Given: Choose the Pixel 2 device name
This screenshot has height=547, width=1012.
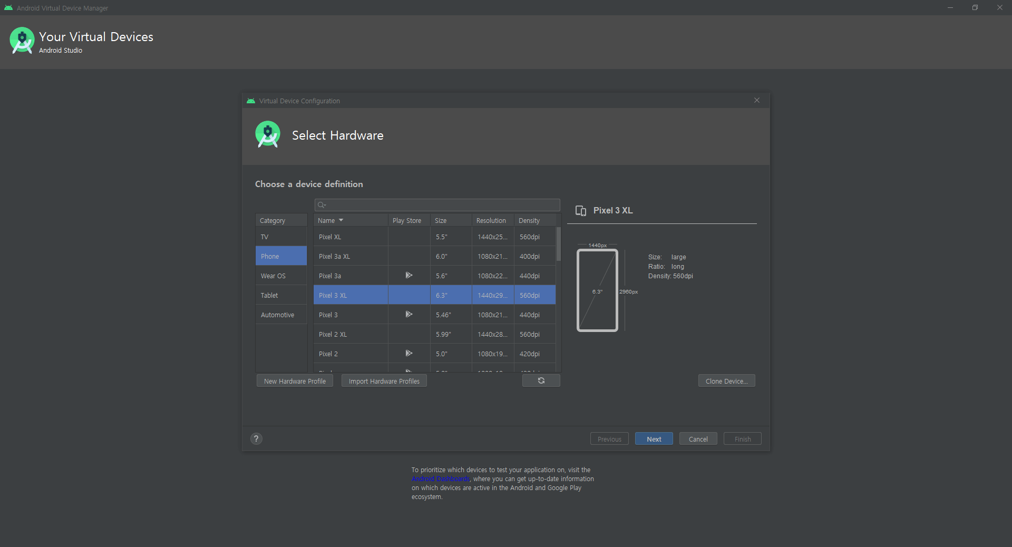Looking at the screenshot, I should click(328, 354).
